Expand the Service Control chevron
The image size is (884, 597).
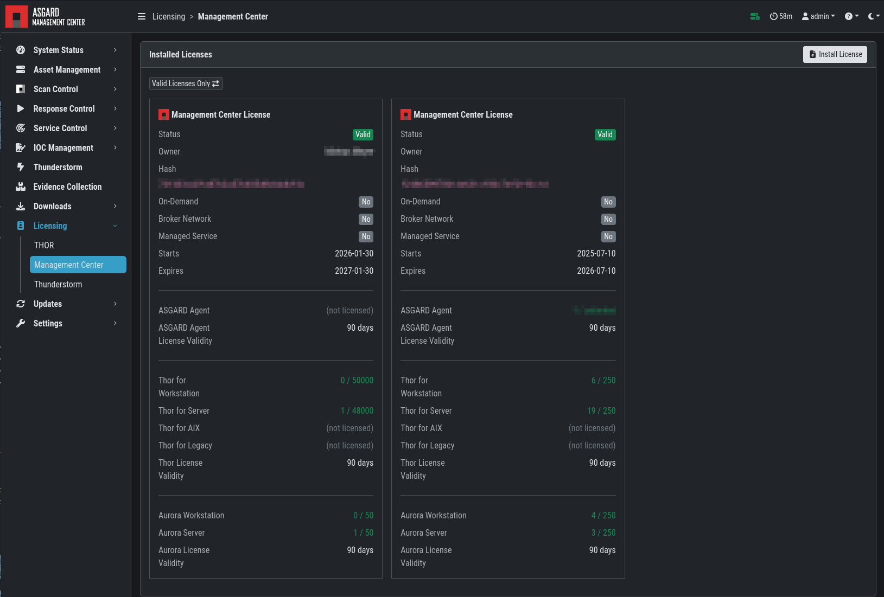click(115, 128)
